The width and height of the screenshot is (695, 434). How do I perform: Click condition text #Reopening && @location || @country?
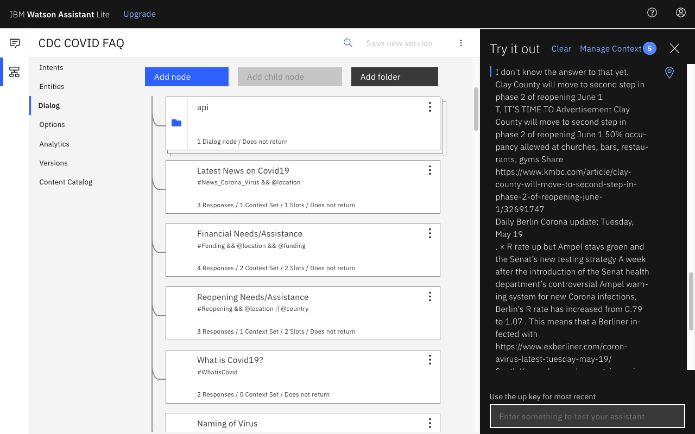[252, 309]
